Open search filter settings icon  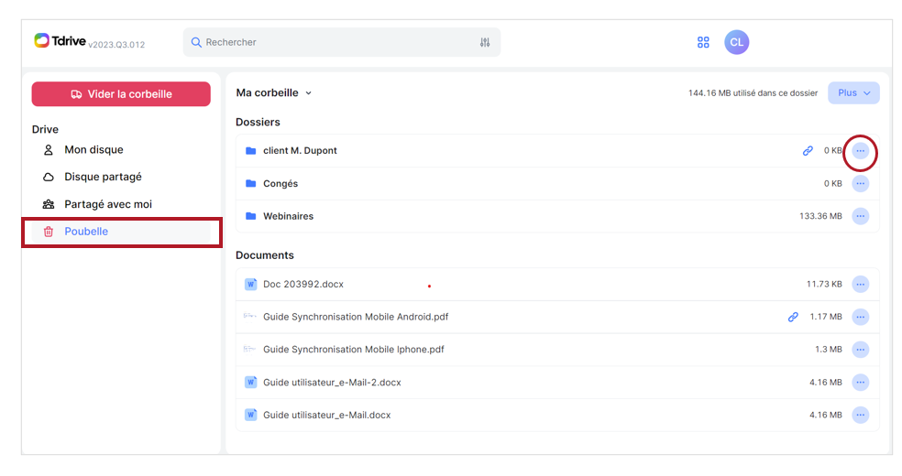click(485, 42)
